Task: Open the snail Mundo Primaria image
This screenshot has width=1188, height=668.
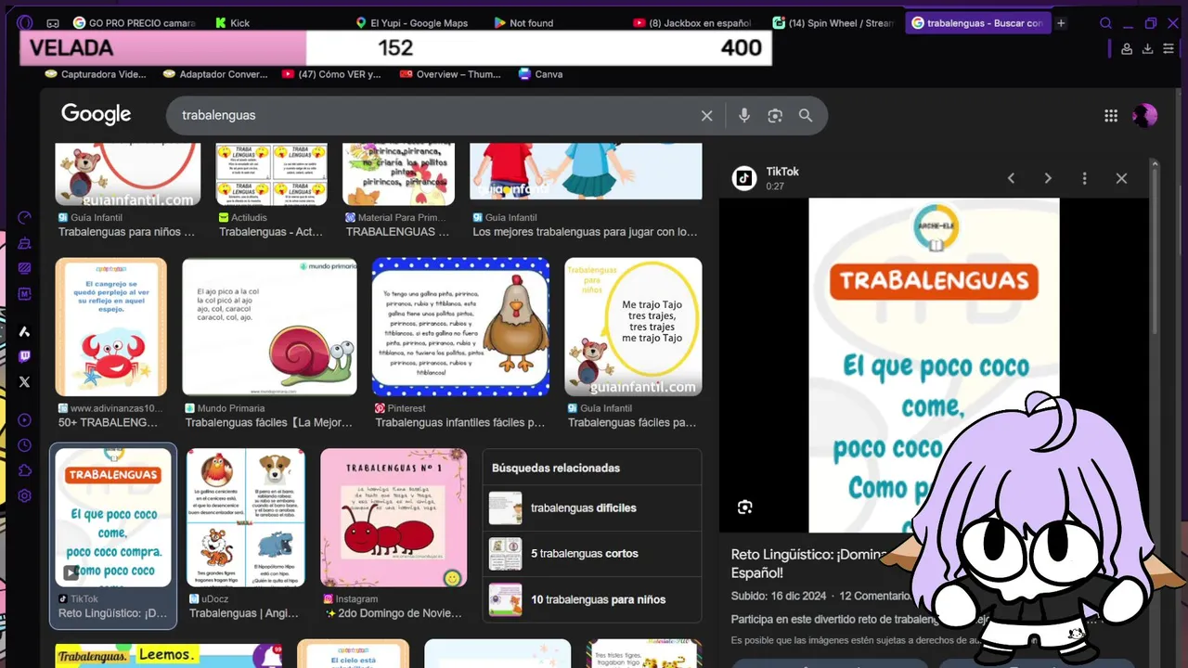Action: [269, 327]
